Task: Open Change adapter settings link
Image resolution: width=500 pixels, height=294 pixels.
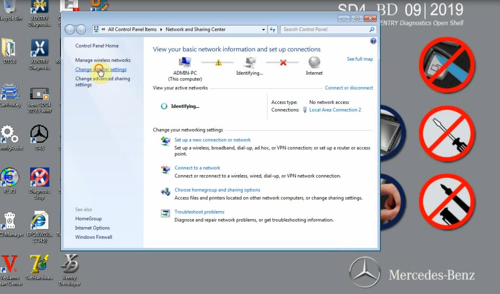Action: pyautogui.click(x=101, y=70)
